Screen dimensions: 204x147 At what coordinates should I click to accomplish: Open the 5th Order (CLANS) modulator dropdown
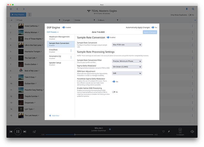pyautogui.click(x=127, y=67)
